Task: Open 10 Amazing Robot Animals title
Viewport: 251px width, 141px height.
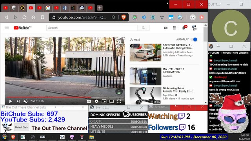Action: (x=178, y=90)
